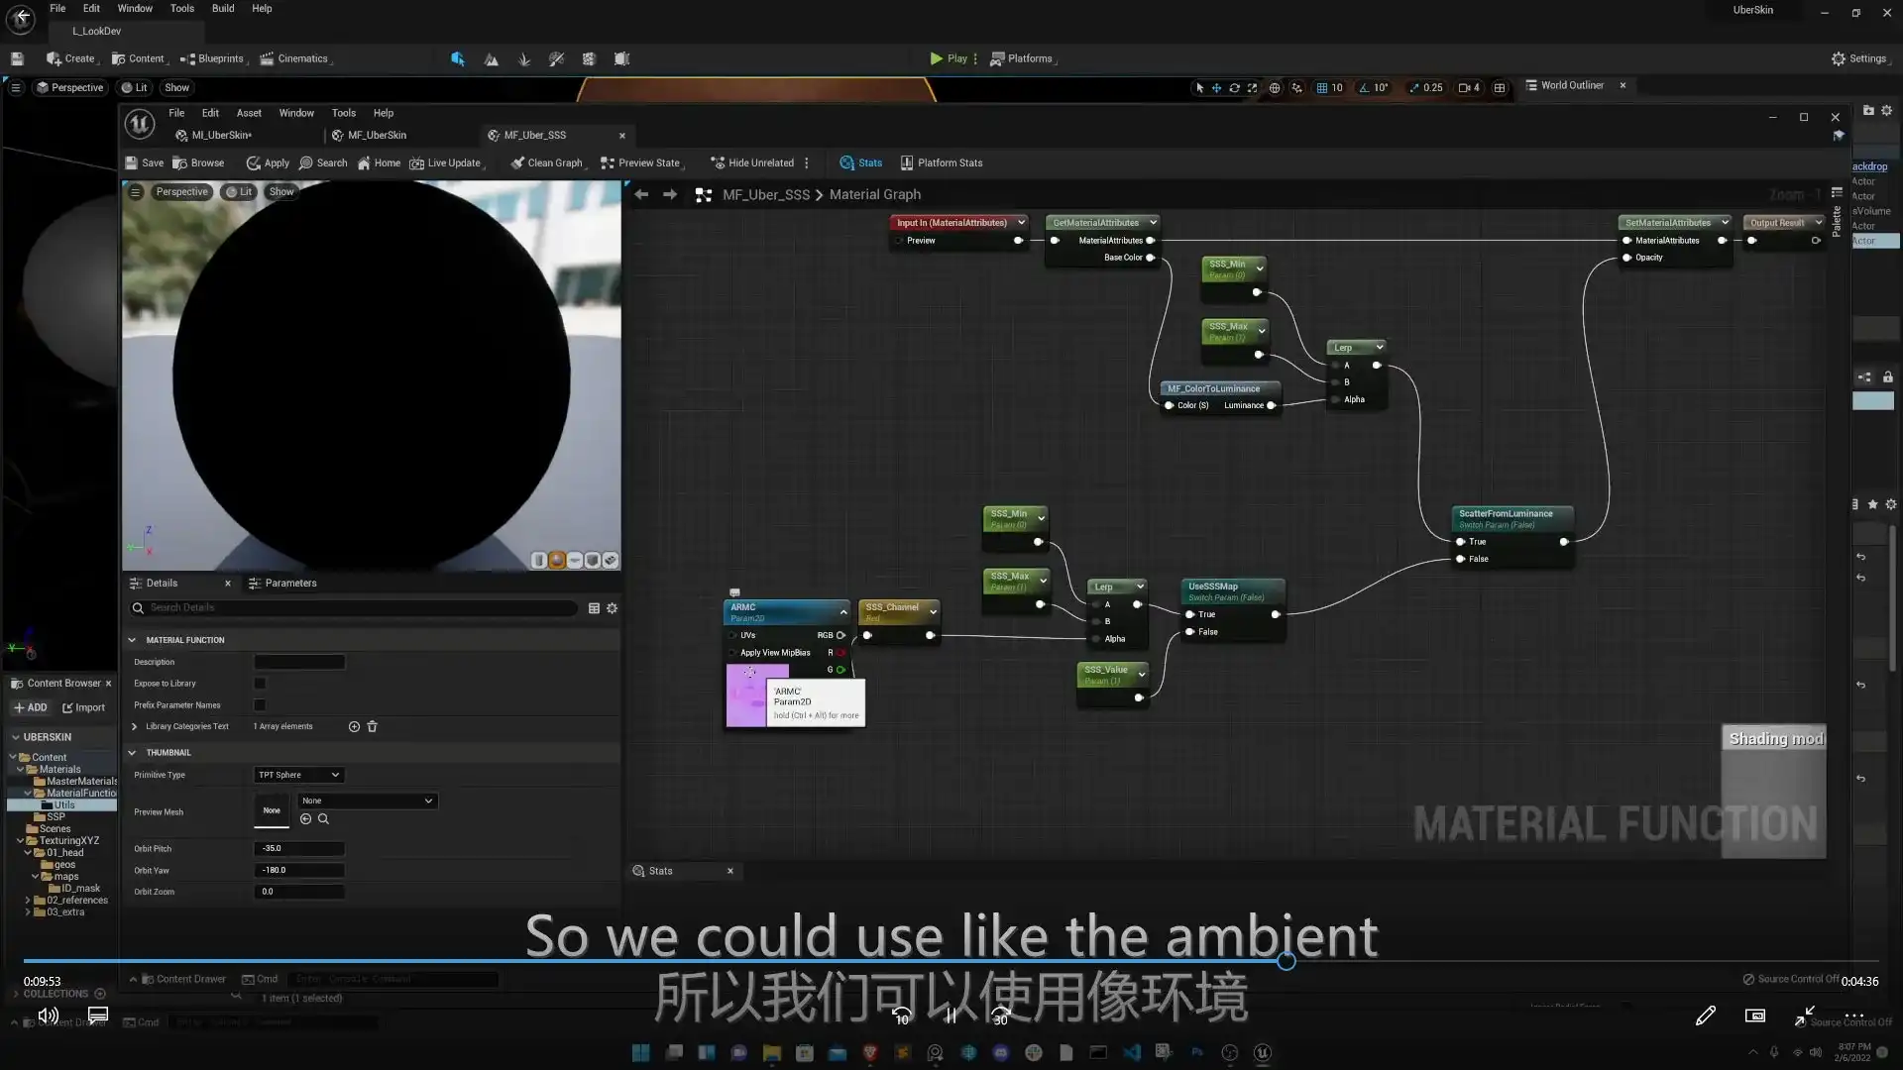Open the Stats panel icon
This screenshot has height=1070, width=1903.
tap(846, 163)
